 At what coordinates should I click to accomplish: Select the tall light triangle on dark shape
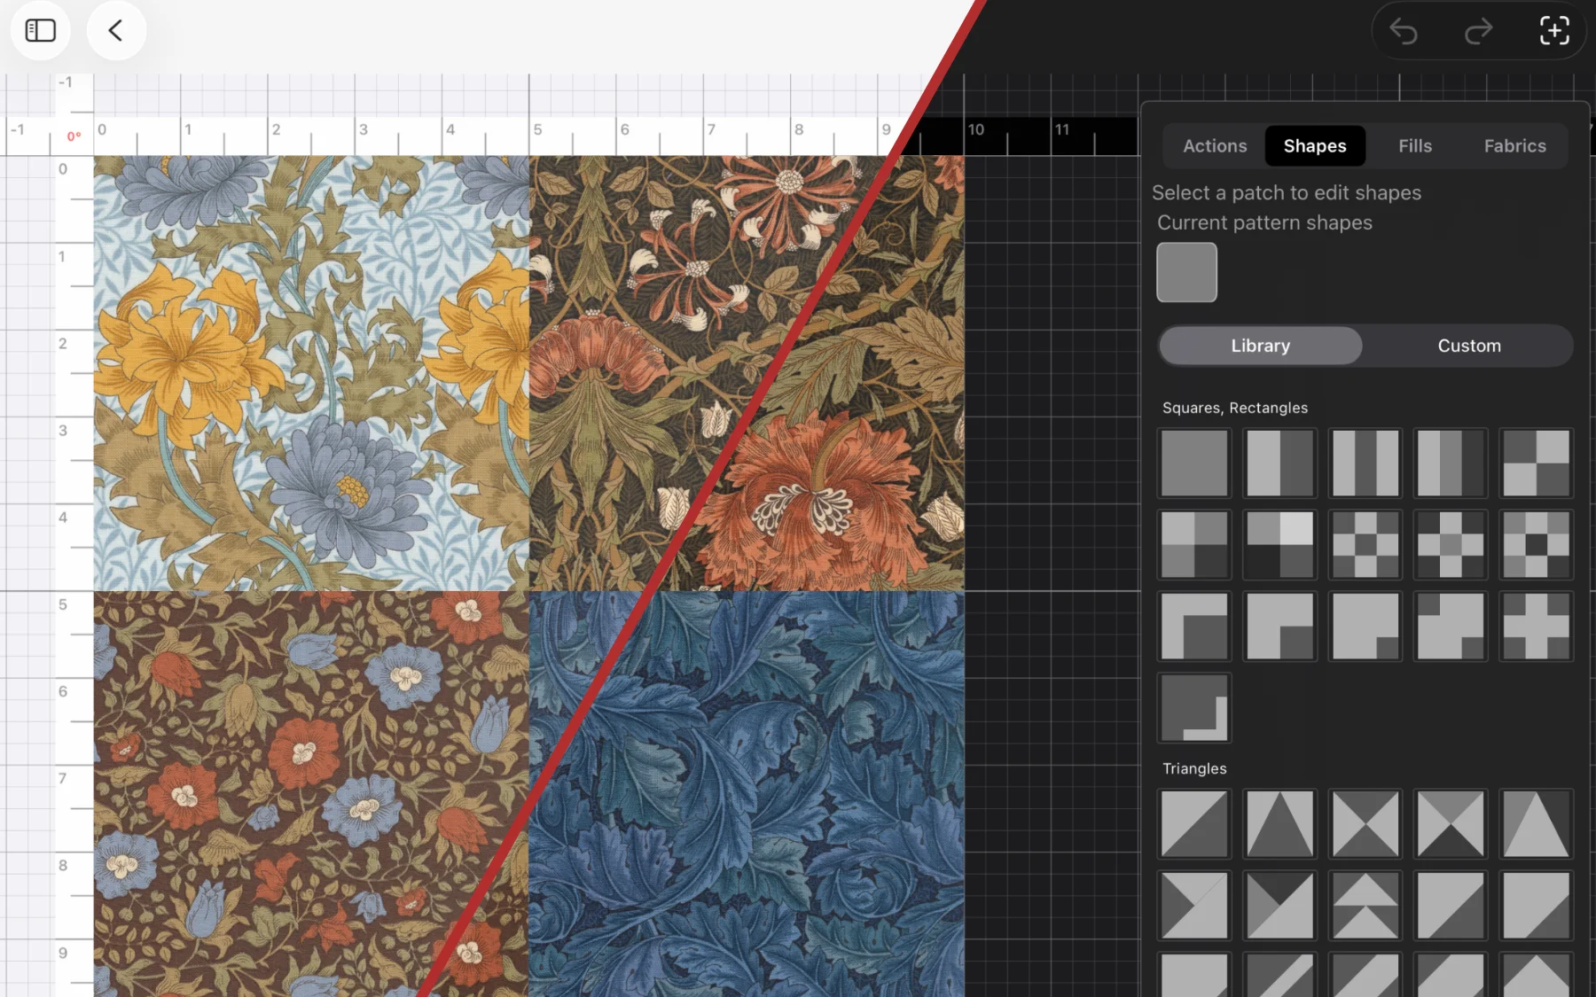tap(1537, 824)
